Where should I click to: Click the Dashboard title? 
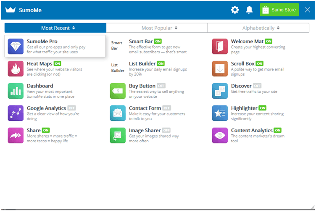click(40, 86)
